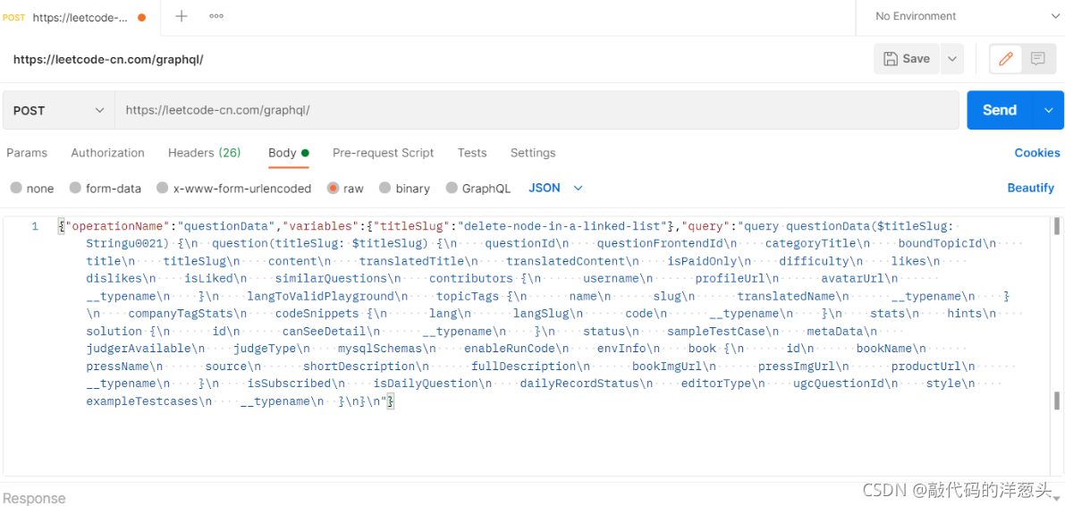Click the Beautify link

(1030, 188)
